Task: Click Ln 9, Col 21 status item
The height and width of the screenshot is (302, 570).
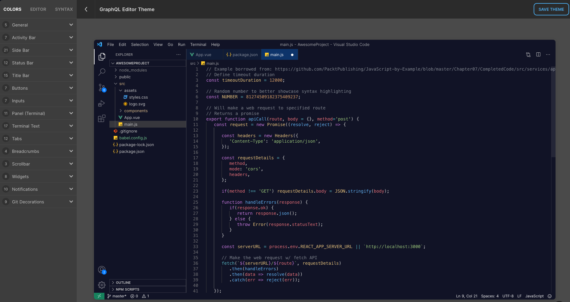Action: [467, 296]
